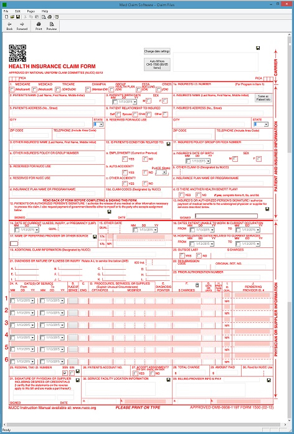Click the patient's name input field
294x434 pixels.
click(x=54, y=102)
